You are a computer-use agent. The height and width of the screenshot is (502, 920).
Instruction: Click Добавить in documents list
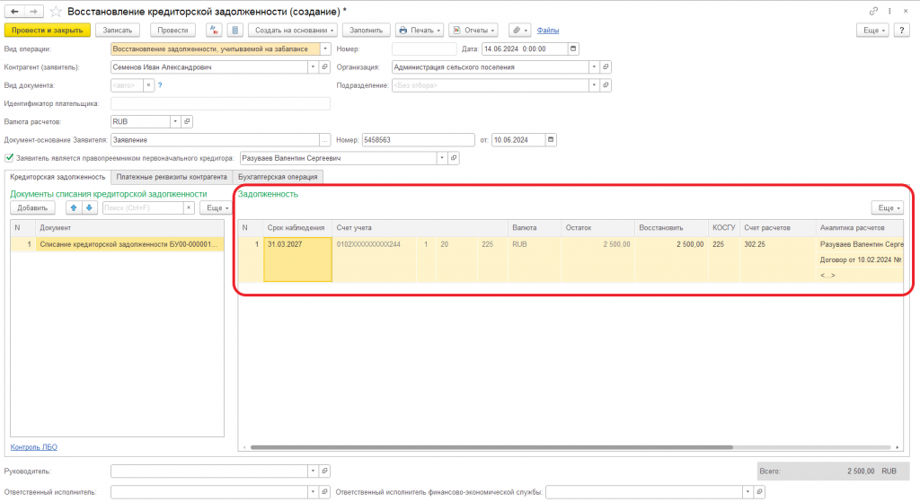click(x=32, y=207)
